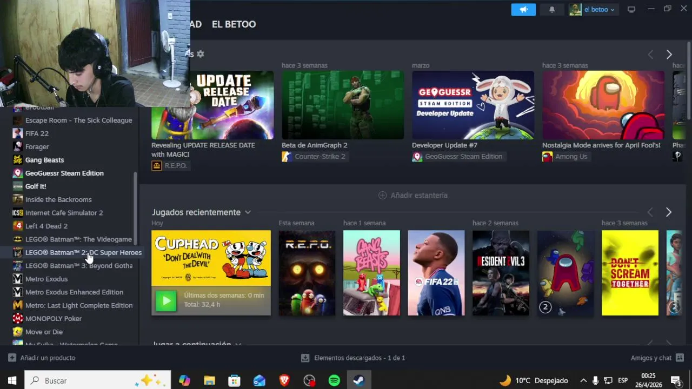Viewport: 692px width, 389px height.
Task: Click the Left 4 Dead 2 list icon
Action: coord(17,226)
